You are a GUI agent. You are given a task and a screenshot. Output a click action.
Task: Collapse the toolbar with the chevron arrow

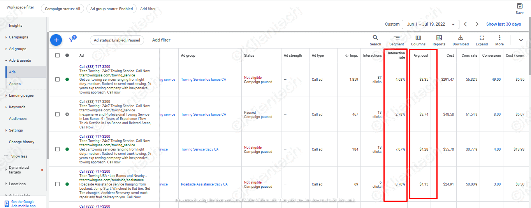521,40
